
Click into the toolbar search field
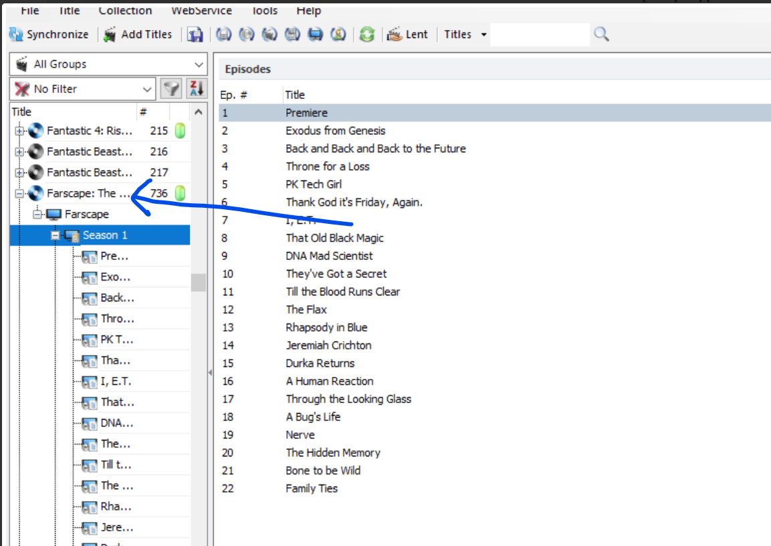(540, 34)
